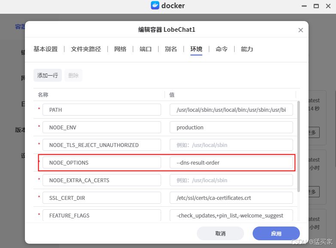Edit the NODE_OPTIONS name field
Image resolution: width=336 pixels, height=248 pixels.
tap(102, 162)
